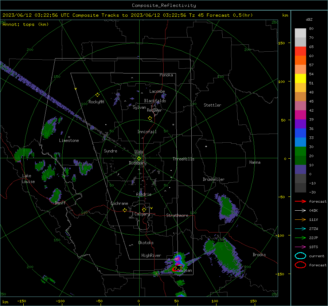Screen dimensions: 328x306
Task: Select the magenta 39-42 dBZ swatch
Action: [300, 115]
